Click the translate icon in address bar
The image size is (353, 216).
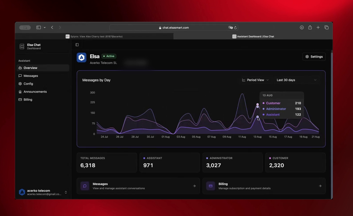point(230,27)
